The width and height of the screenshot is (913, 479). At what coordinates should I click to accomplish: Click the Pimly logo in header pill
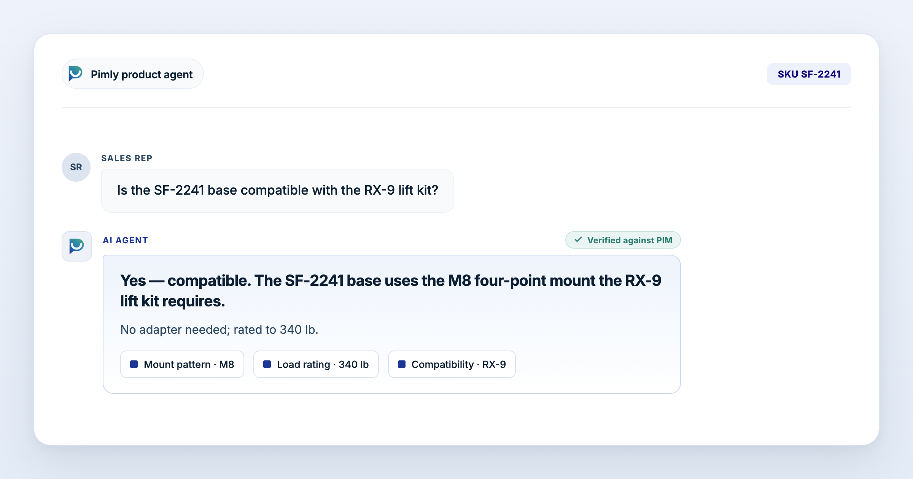[x=75, y=74]
